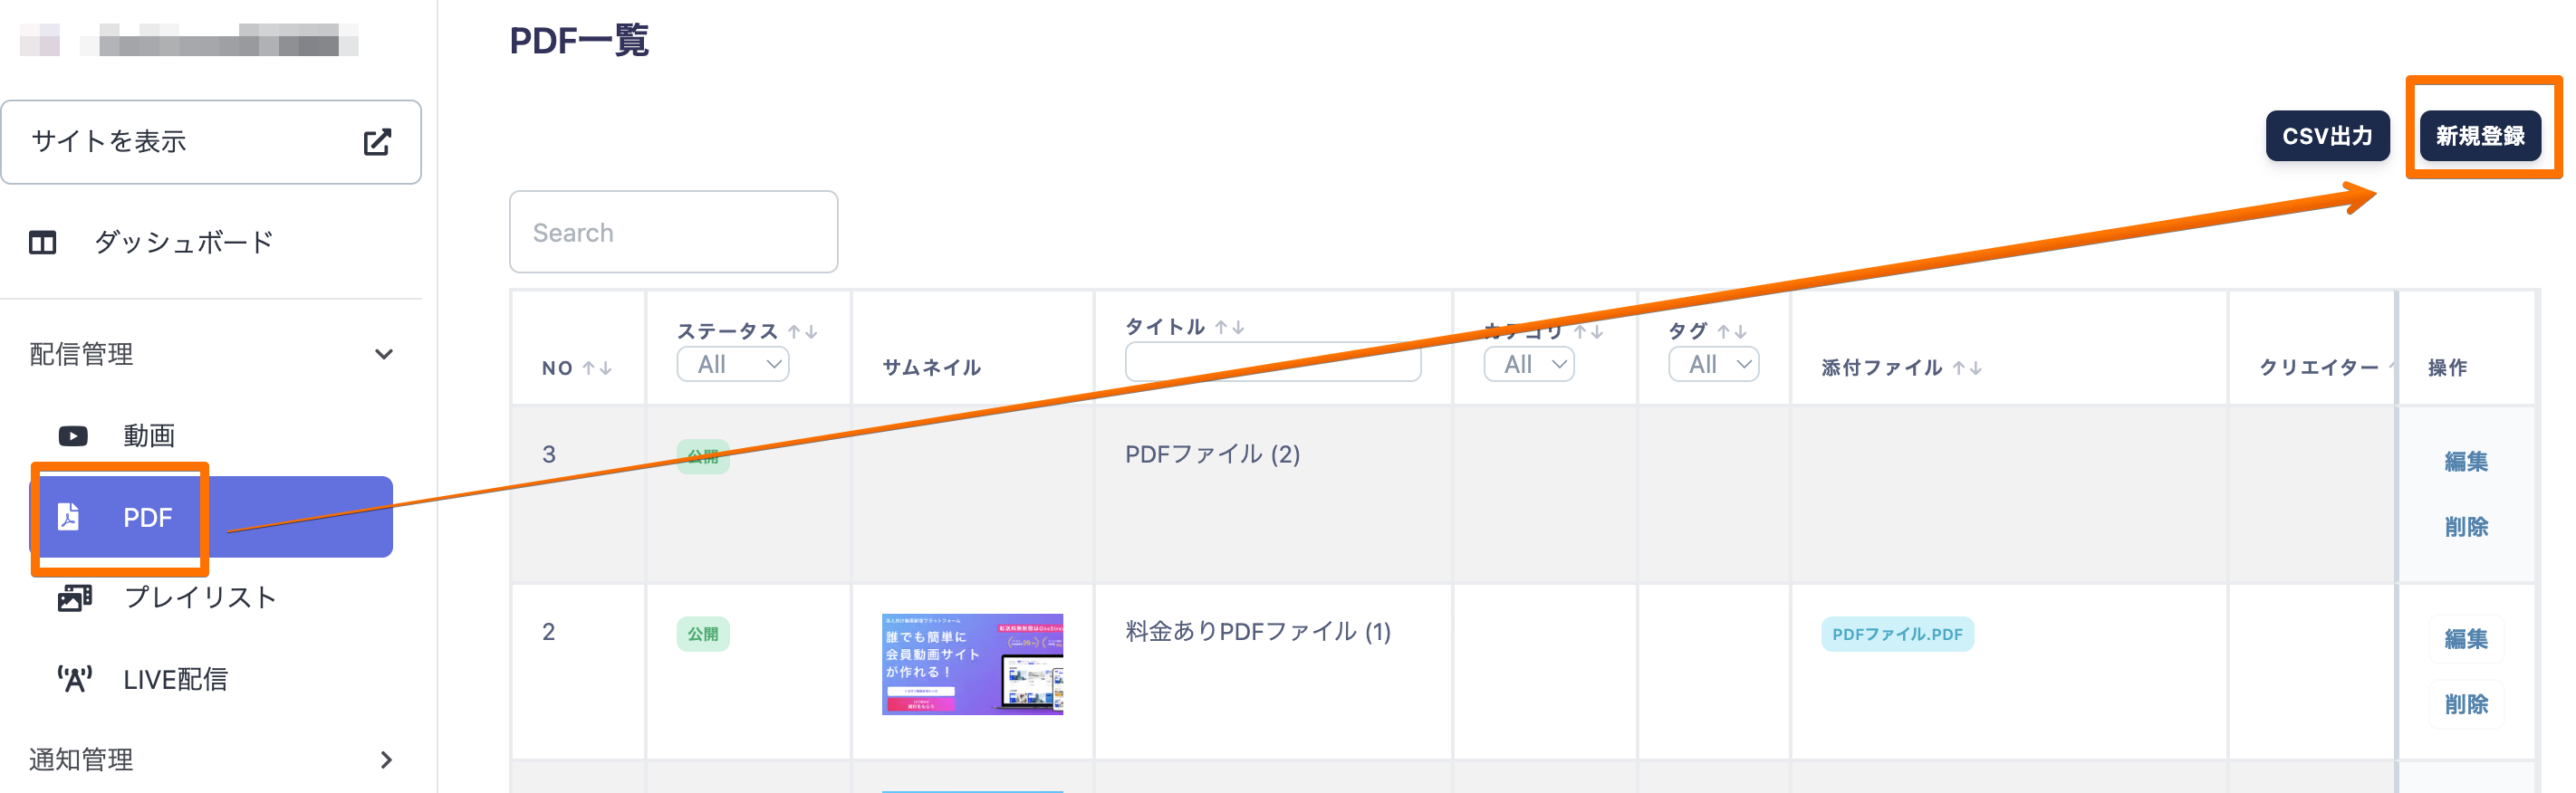Sort by 添付ファイル column arrows
The image size is (2576, 793).
pos(1966,368)
